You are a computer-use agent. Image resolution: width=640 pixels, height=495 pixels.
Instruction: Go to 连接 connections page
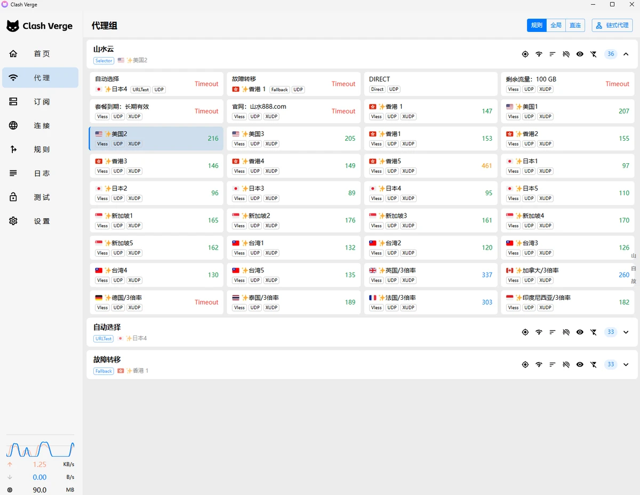(41, 125)
